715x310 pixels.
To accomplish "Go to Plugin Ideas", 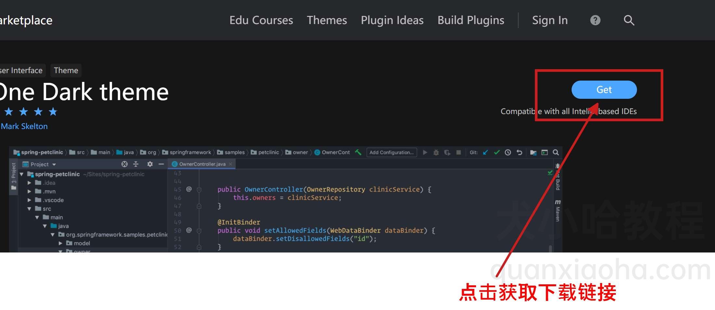I will (392, 20).
